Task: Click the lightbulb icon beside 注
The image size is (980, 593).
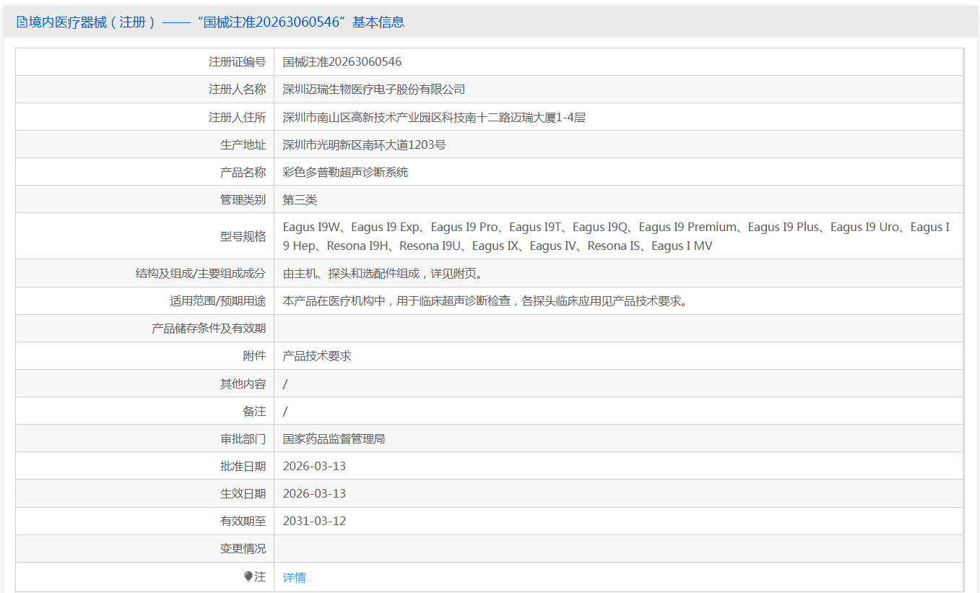Action: (248, 576)
